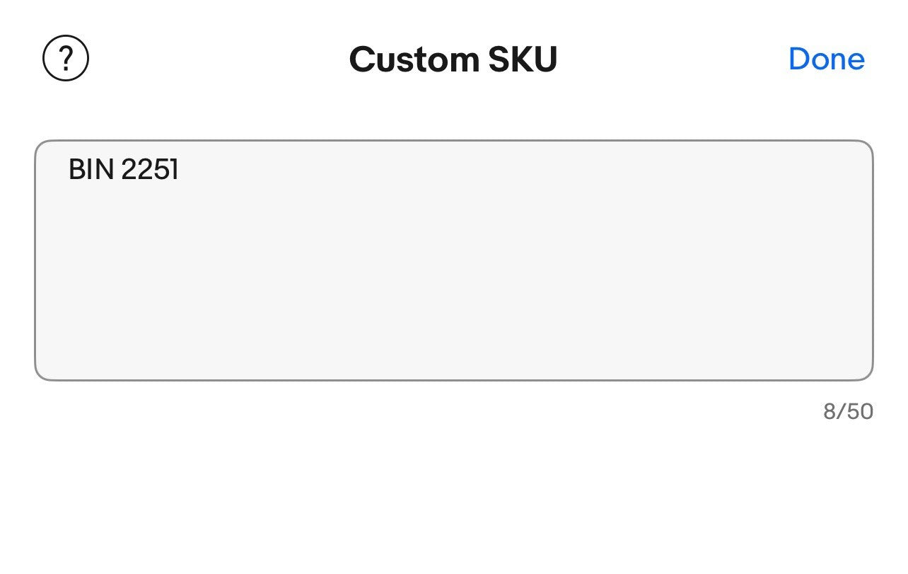Confirm the custom SKU with Done
This screenshot has width=908, height=574.
click(x=826, y=59)
